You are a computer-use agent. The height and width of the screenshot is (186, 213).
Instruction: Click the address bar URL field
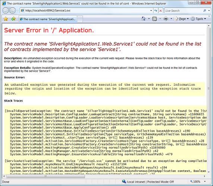click(85, 10)
